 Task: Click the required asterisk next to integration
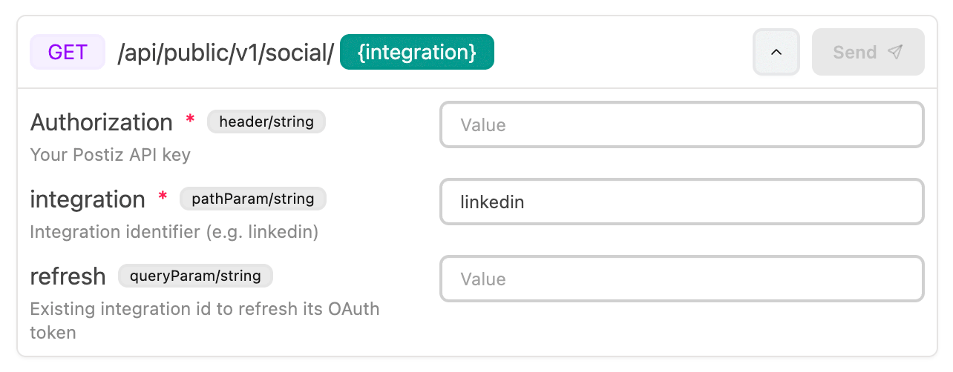coord(163,197)
